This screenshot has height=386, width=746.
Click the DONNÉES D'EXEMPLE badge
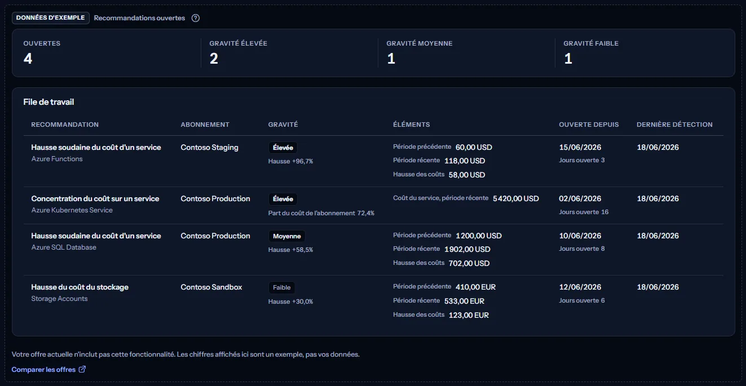tap(51, 18)
